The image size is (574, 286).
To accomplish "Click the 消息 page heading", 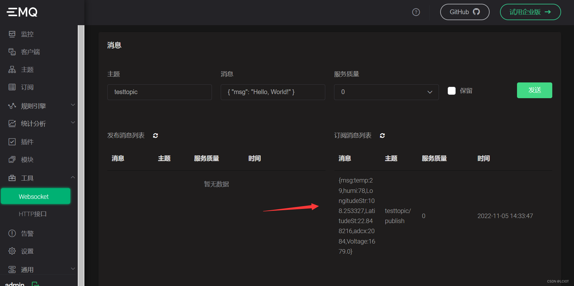I will click(x=114, y=45).
